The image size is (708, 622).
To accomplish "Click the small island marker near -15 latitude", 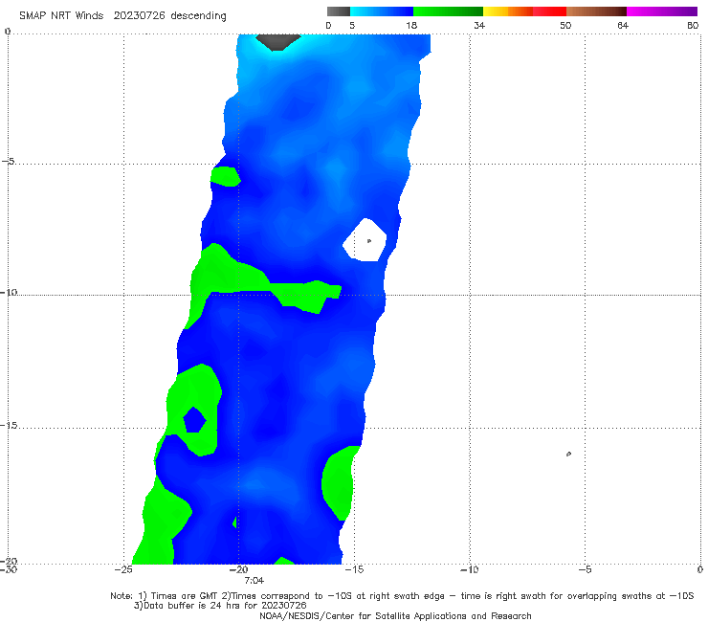I will [568, 454].
